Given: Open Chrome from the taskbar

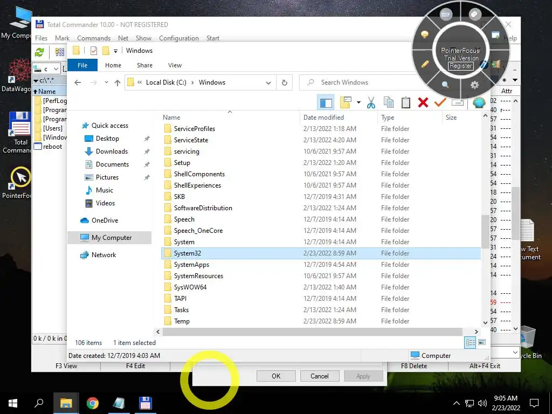Looking at the screenshot, I should tap(93, 403).
